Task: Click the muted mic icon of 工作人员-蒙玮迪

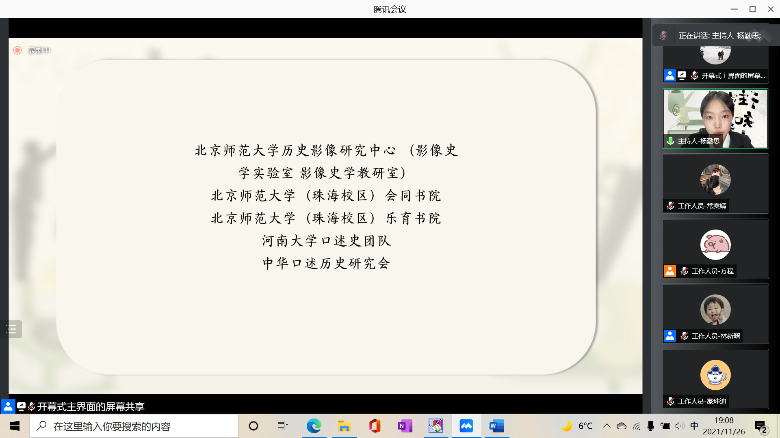Action: click(671, 401)
